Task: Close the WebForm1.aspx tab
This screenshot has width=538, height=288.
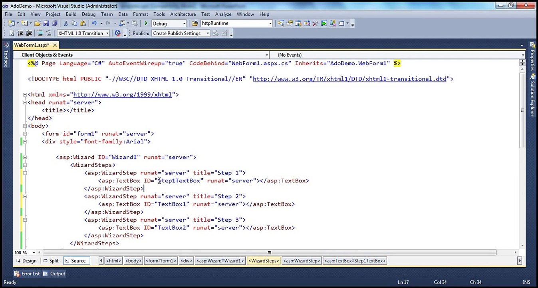Action: (55, 45)
